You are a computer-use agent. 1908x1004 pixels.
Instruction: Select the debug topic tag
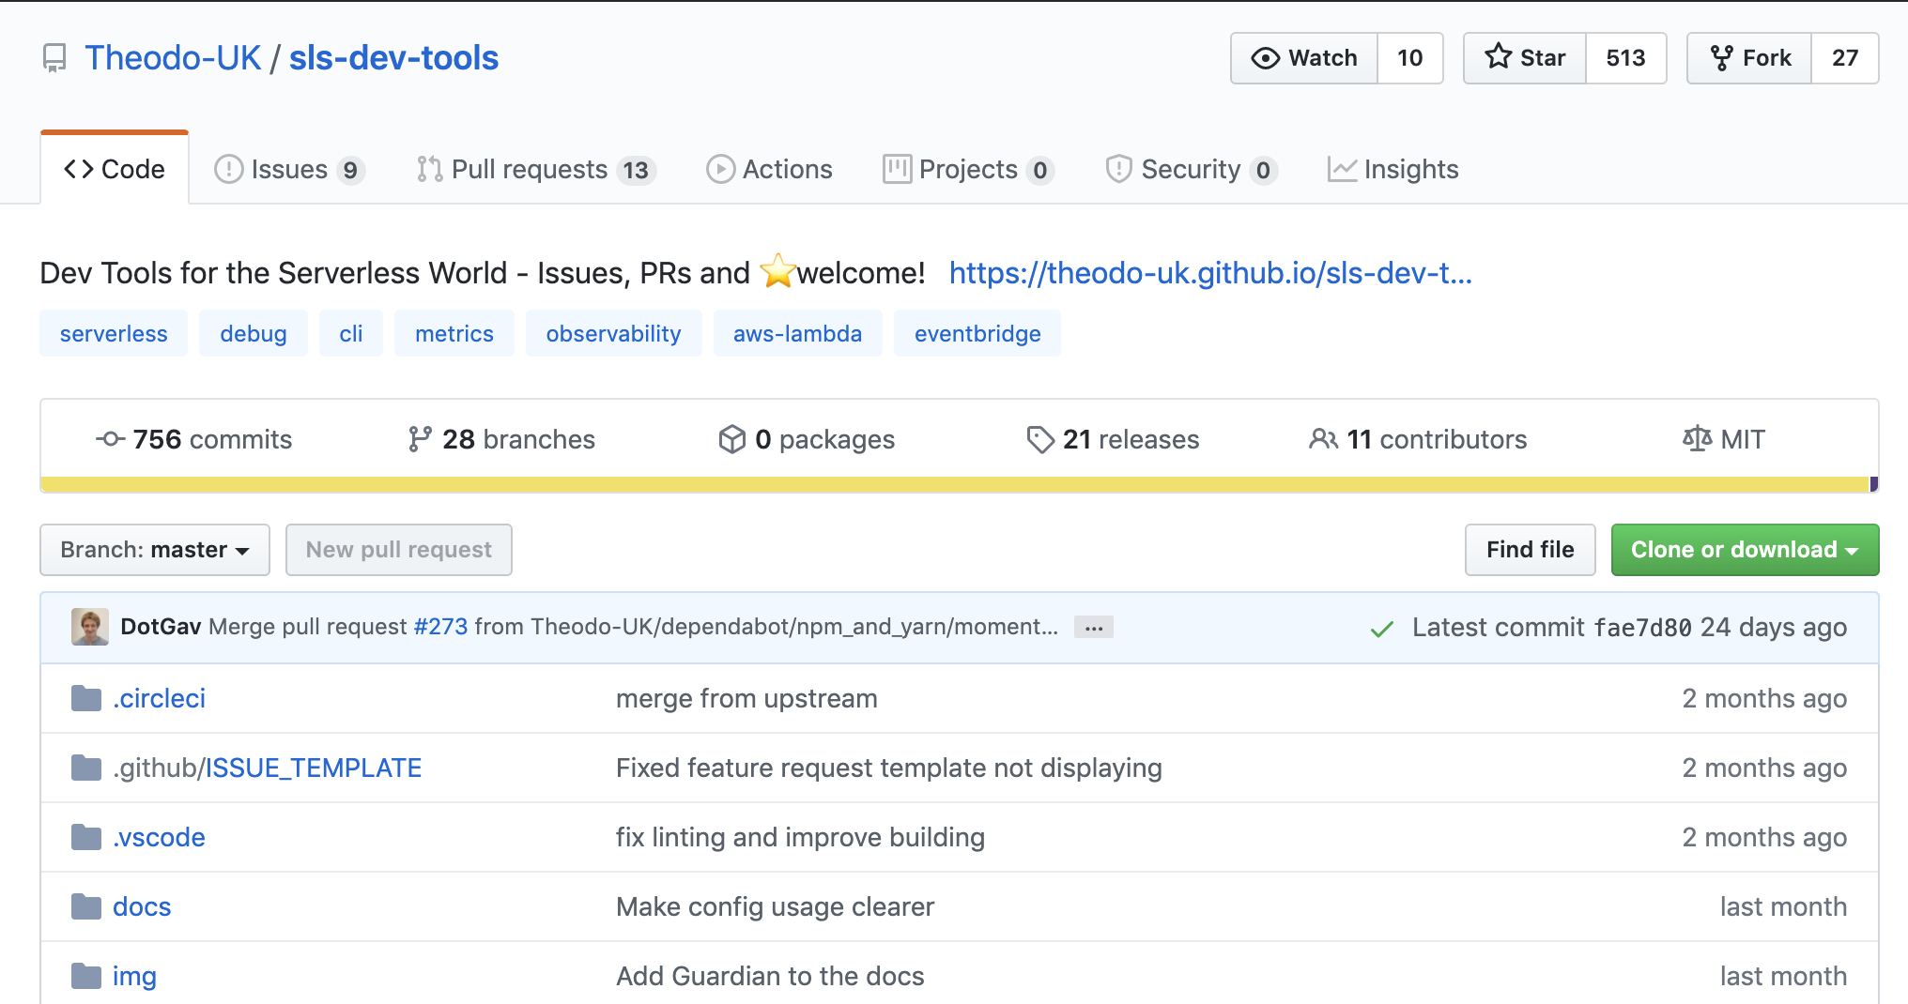pos(254,333)
